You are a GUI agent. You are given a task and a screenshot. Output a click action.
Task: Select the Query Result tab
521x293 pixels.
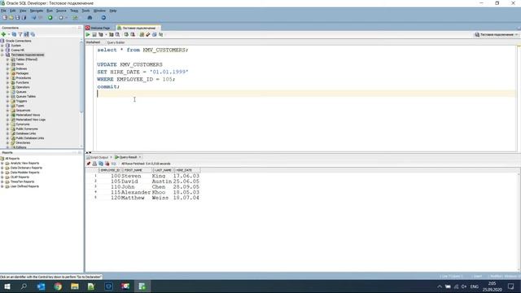pyautogui.click(x=128, y=157)
